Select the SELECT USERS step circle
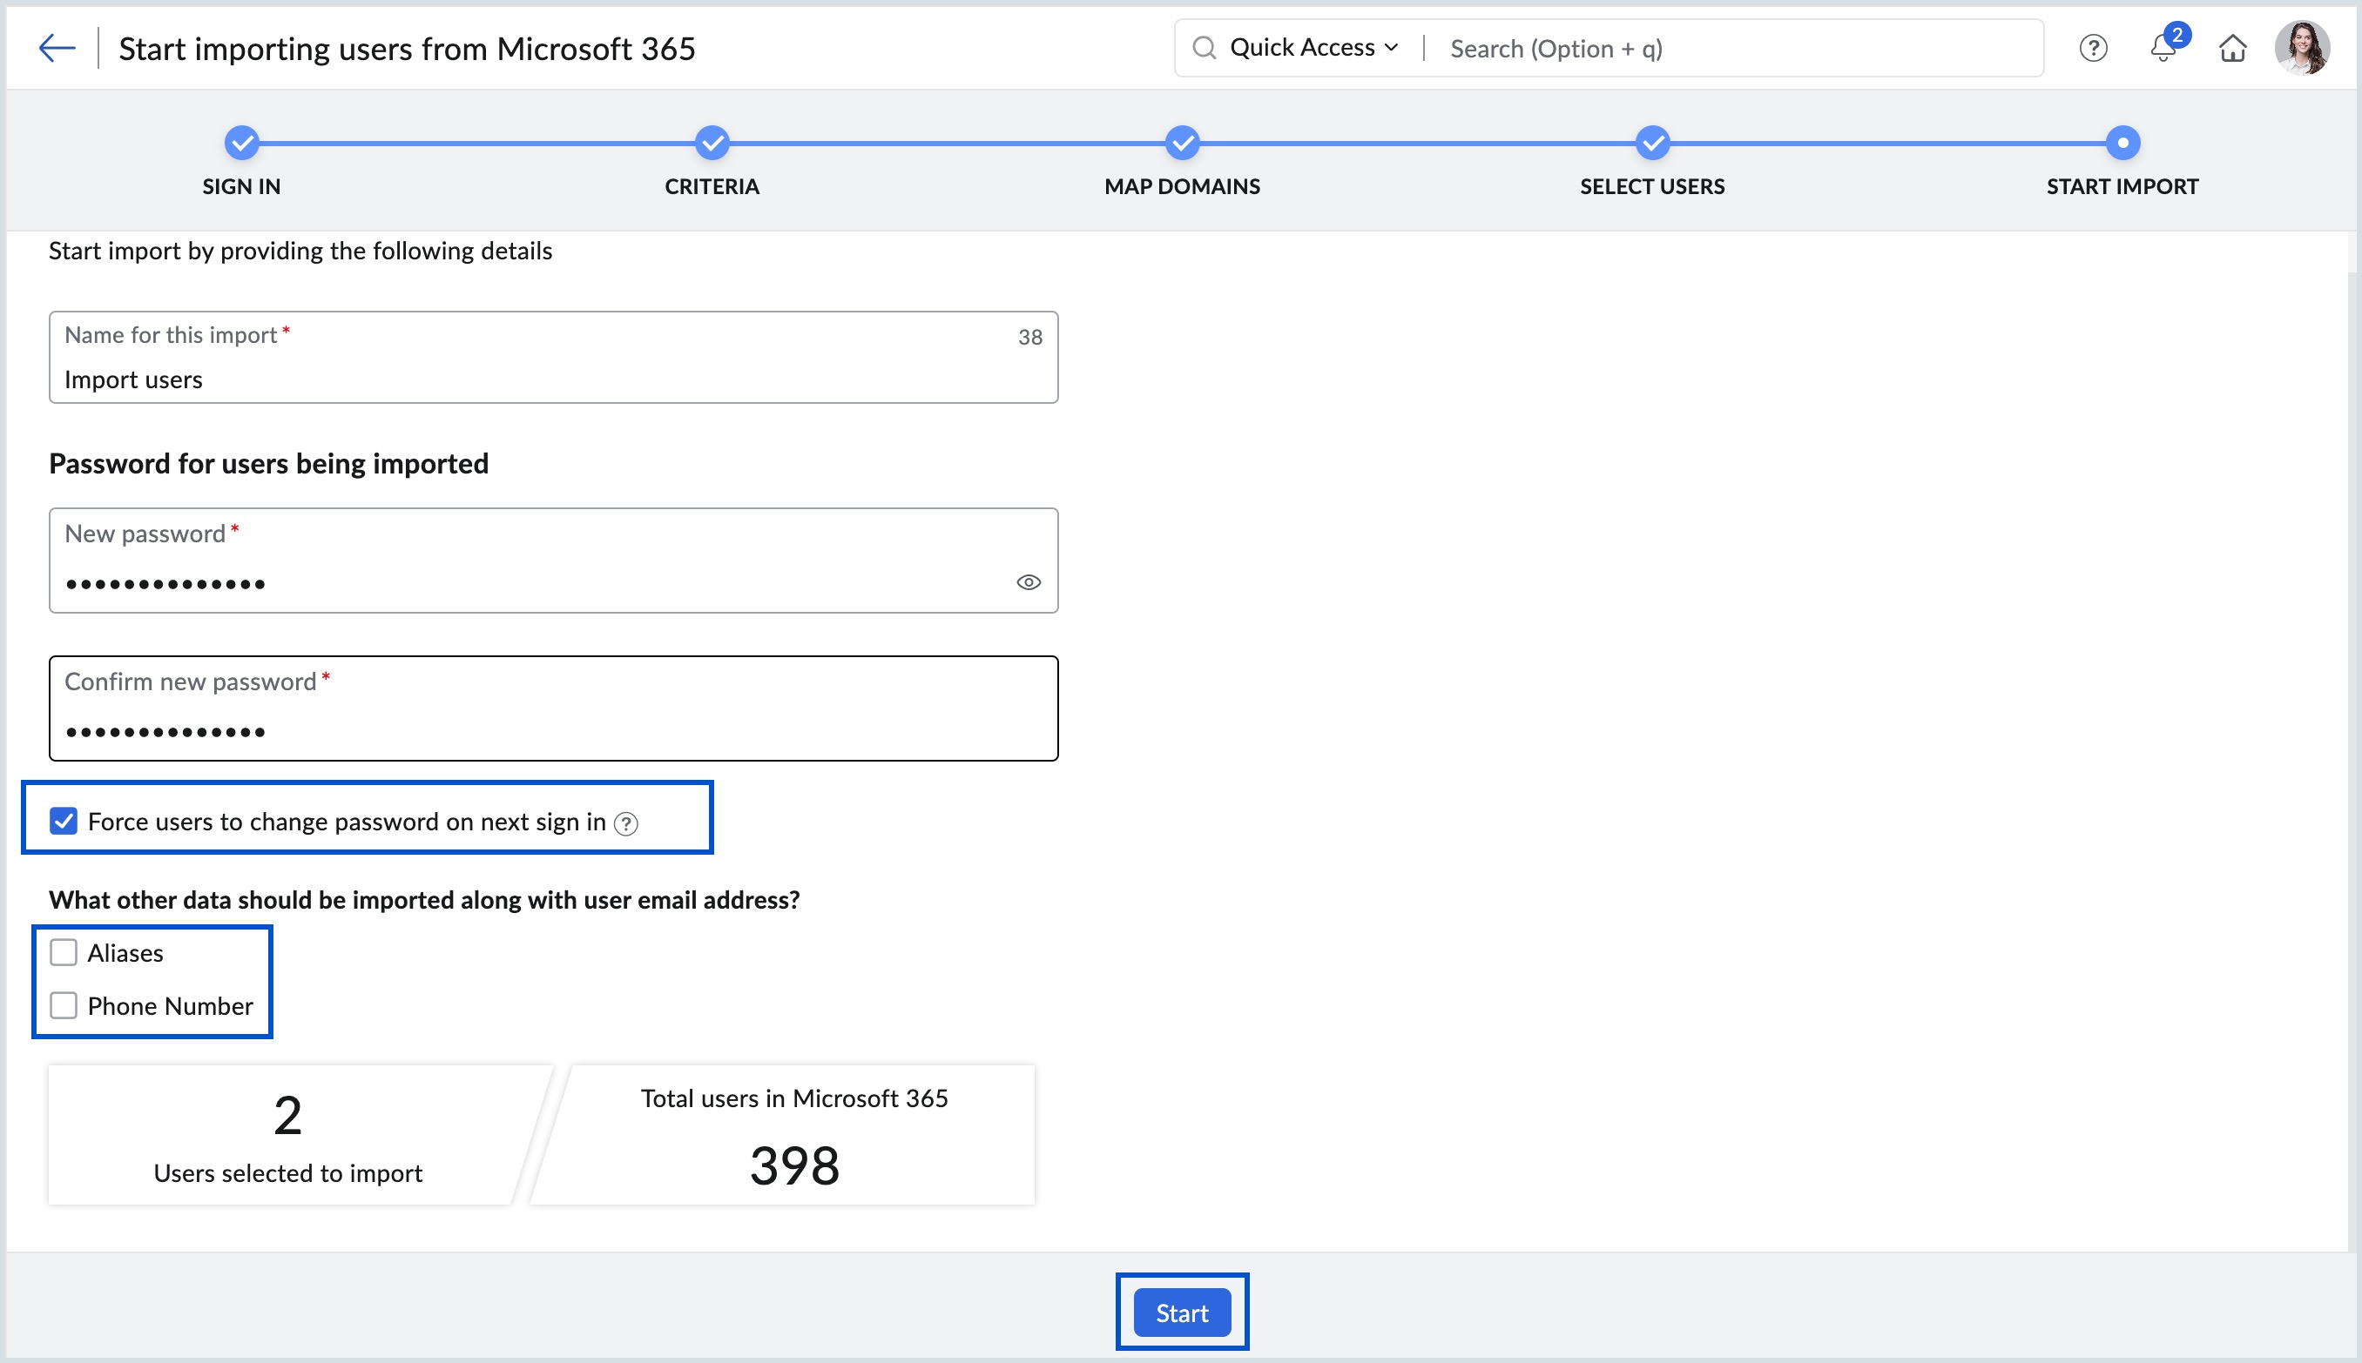The height and width of the screenshot is (1363, 2362). coord(1652,144)
